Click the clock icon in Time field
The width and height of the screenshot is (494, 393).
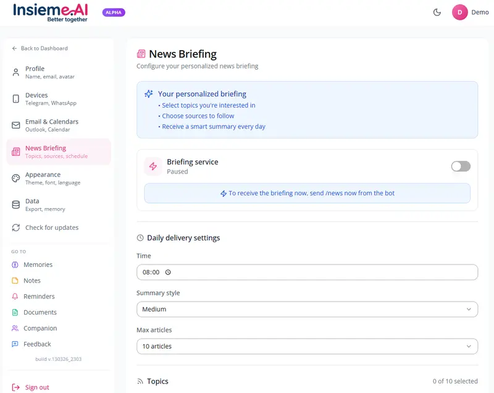pyautogui.click(x=168, y=272)
